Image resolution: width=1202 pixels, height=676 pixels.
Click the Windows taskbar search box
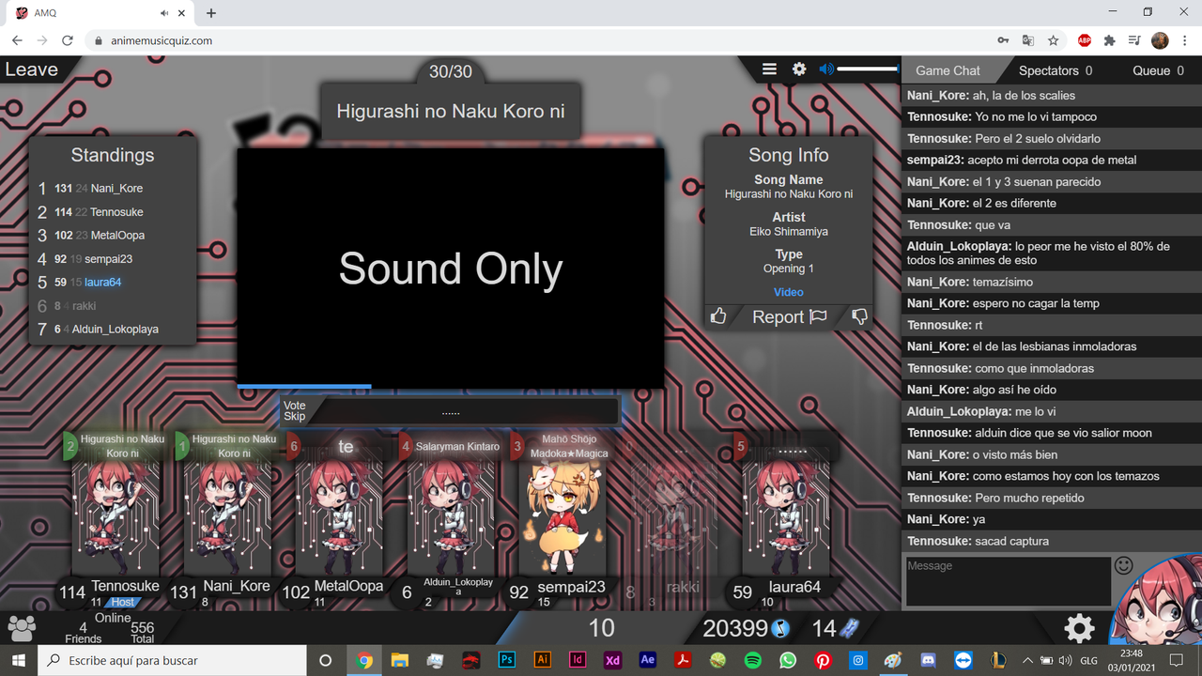coord(172,660)
